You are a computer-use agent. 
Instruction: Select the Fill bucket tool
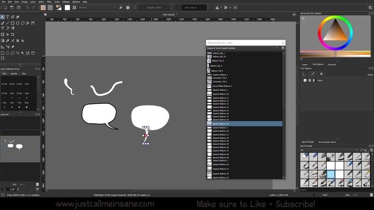pyautogui.click(x=23, y=41)
